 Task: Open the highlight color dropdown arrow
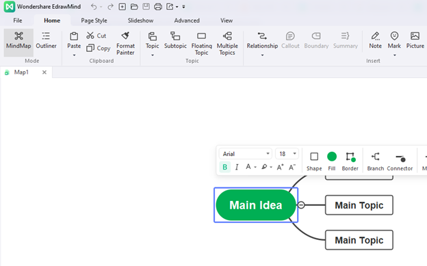tap(271, 167)
